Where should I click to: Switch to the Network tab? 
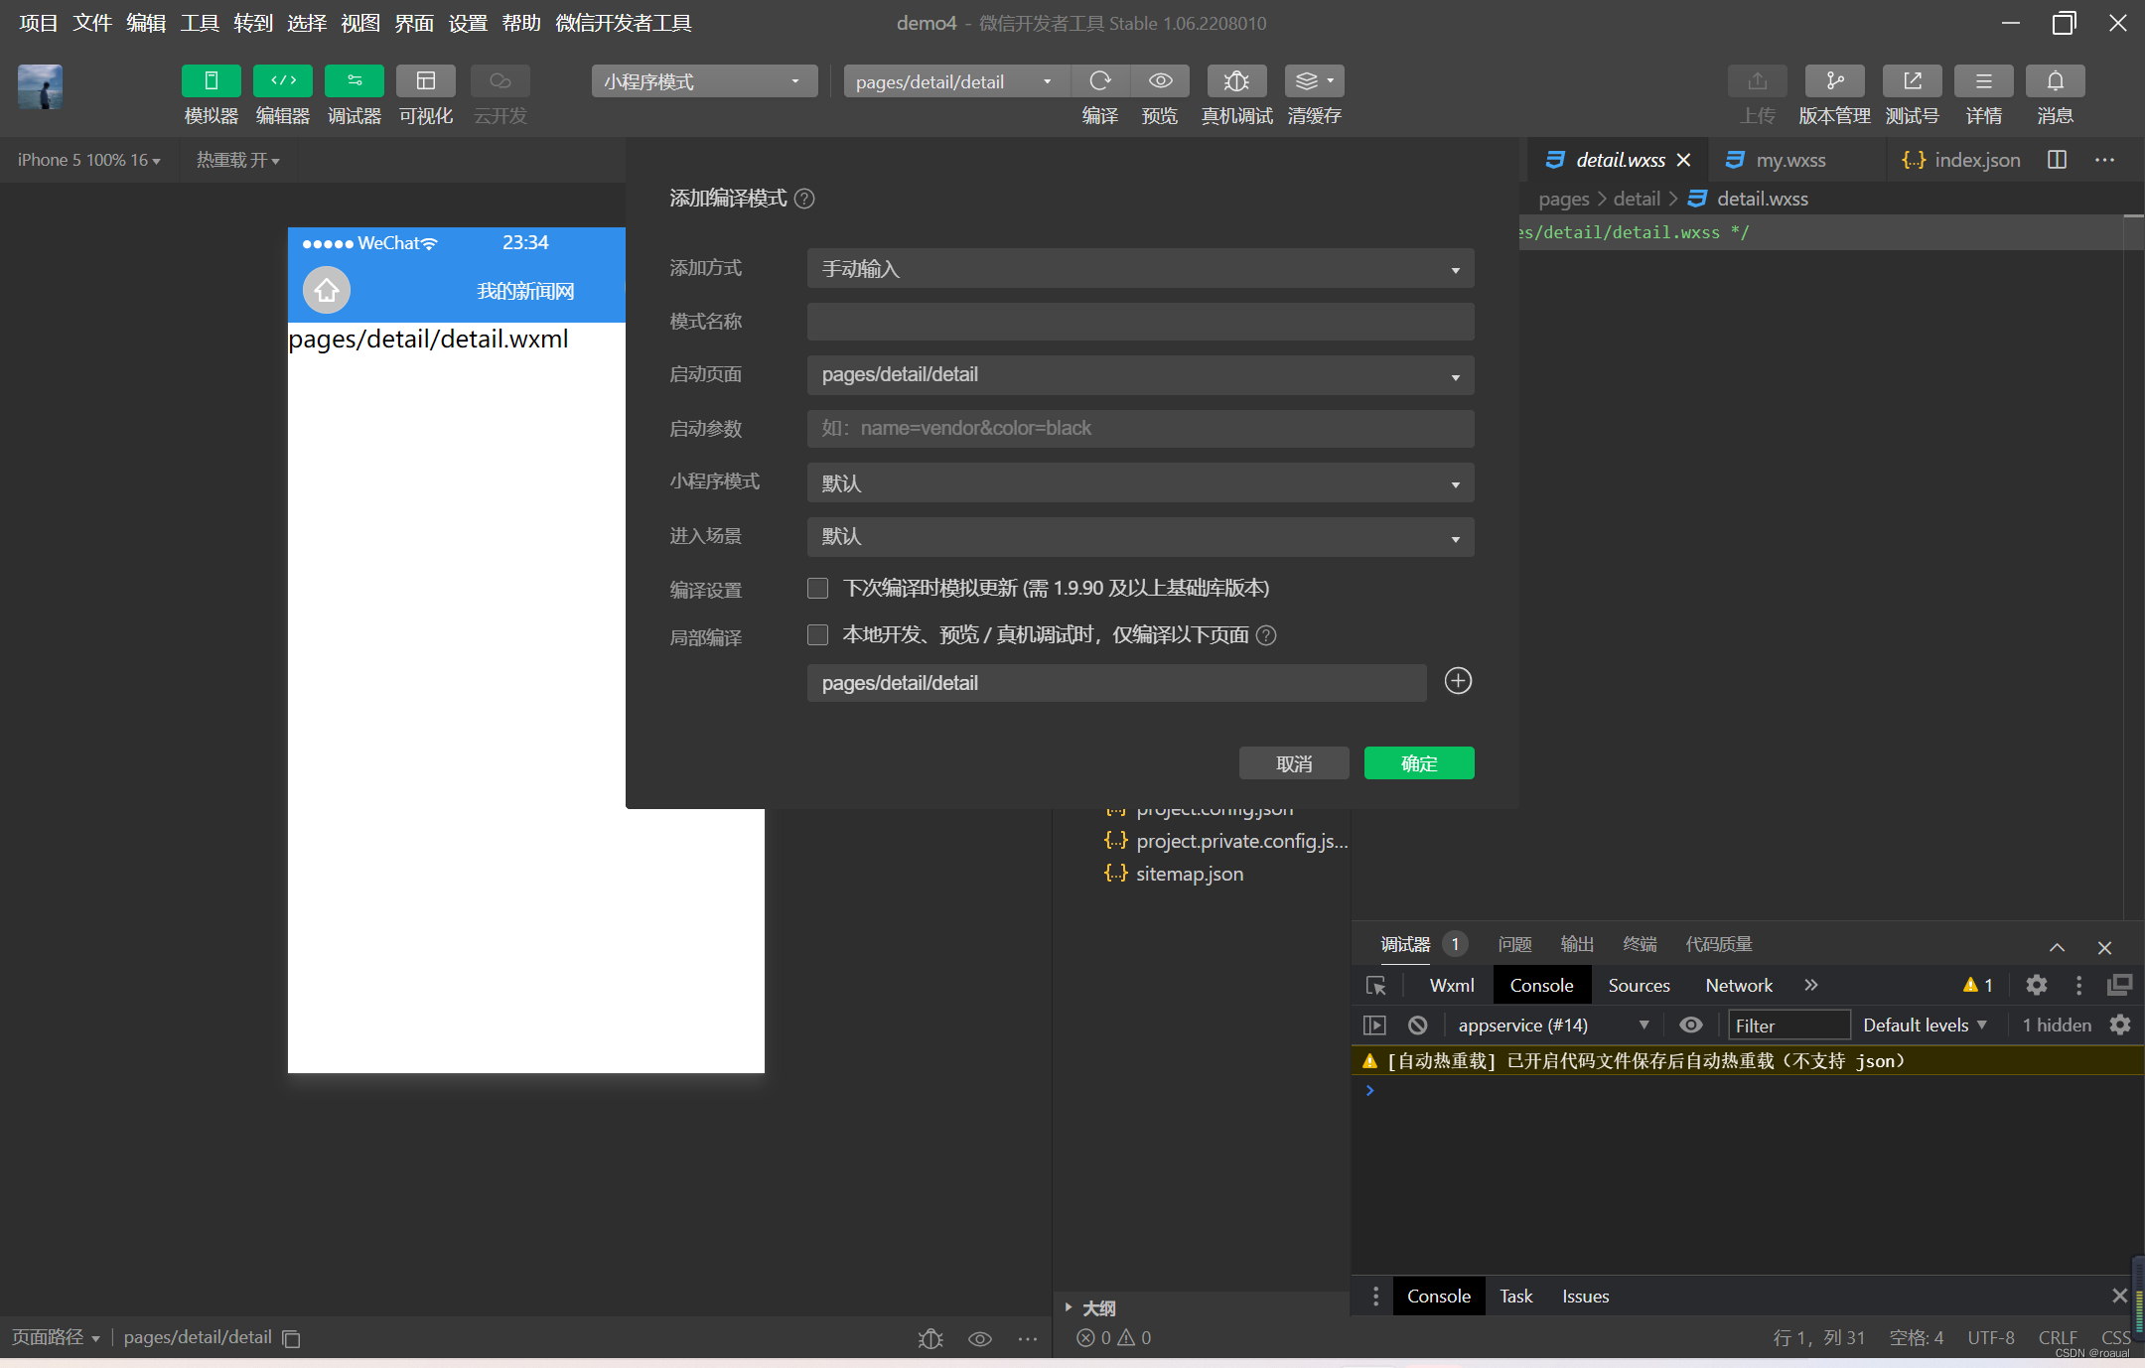[x=1738, y=985]
